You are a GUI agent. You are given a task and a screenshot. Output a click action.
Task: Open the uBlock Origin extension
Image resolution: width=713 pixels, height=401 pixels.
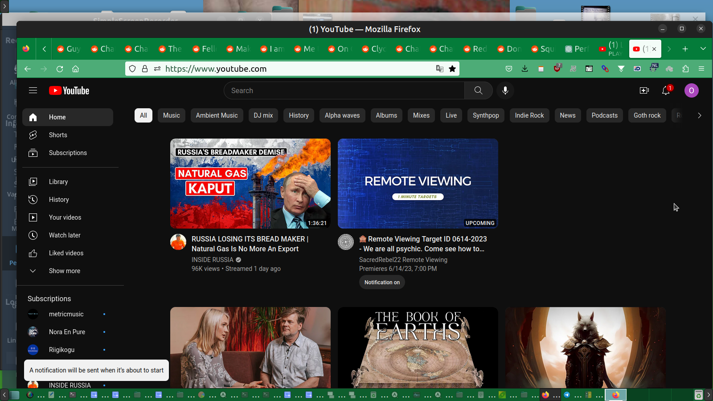coord(557,68)
